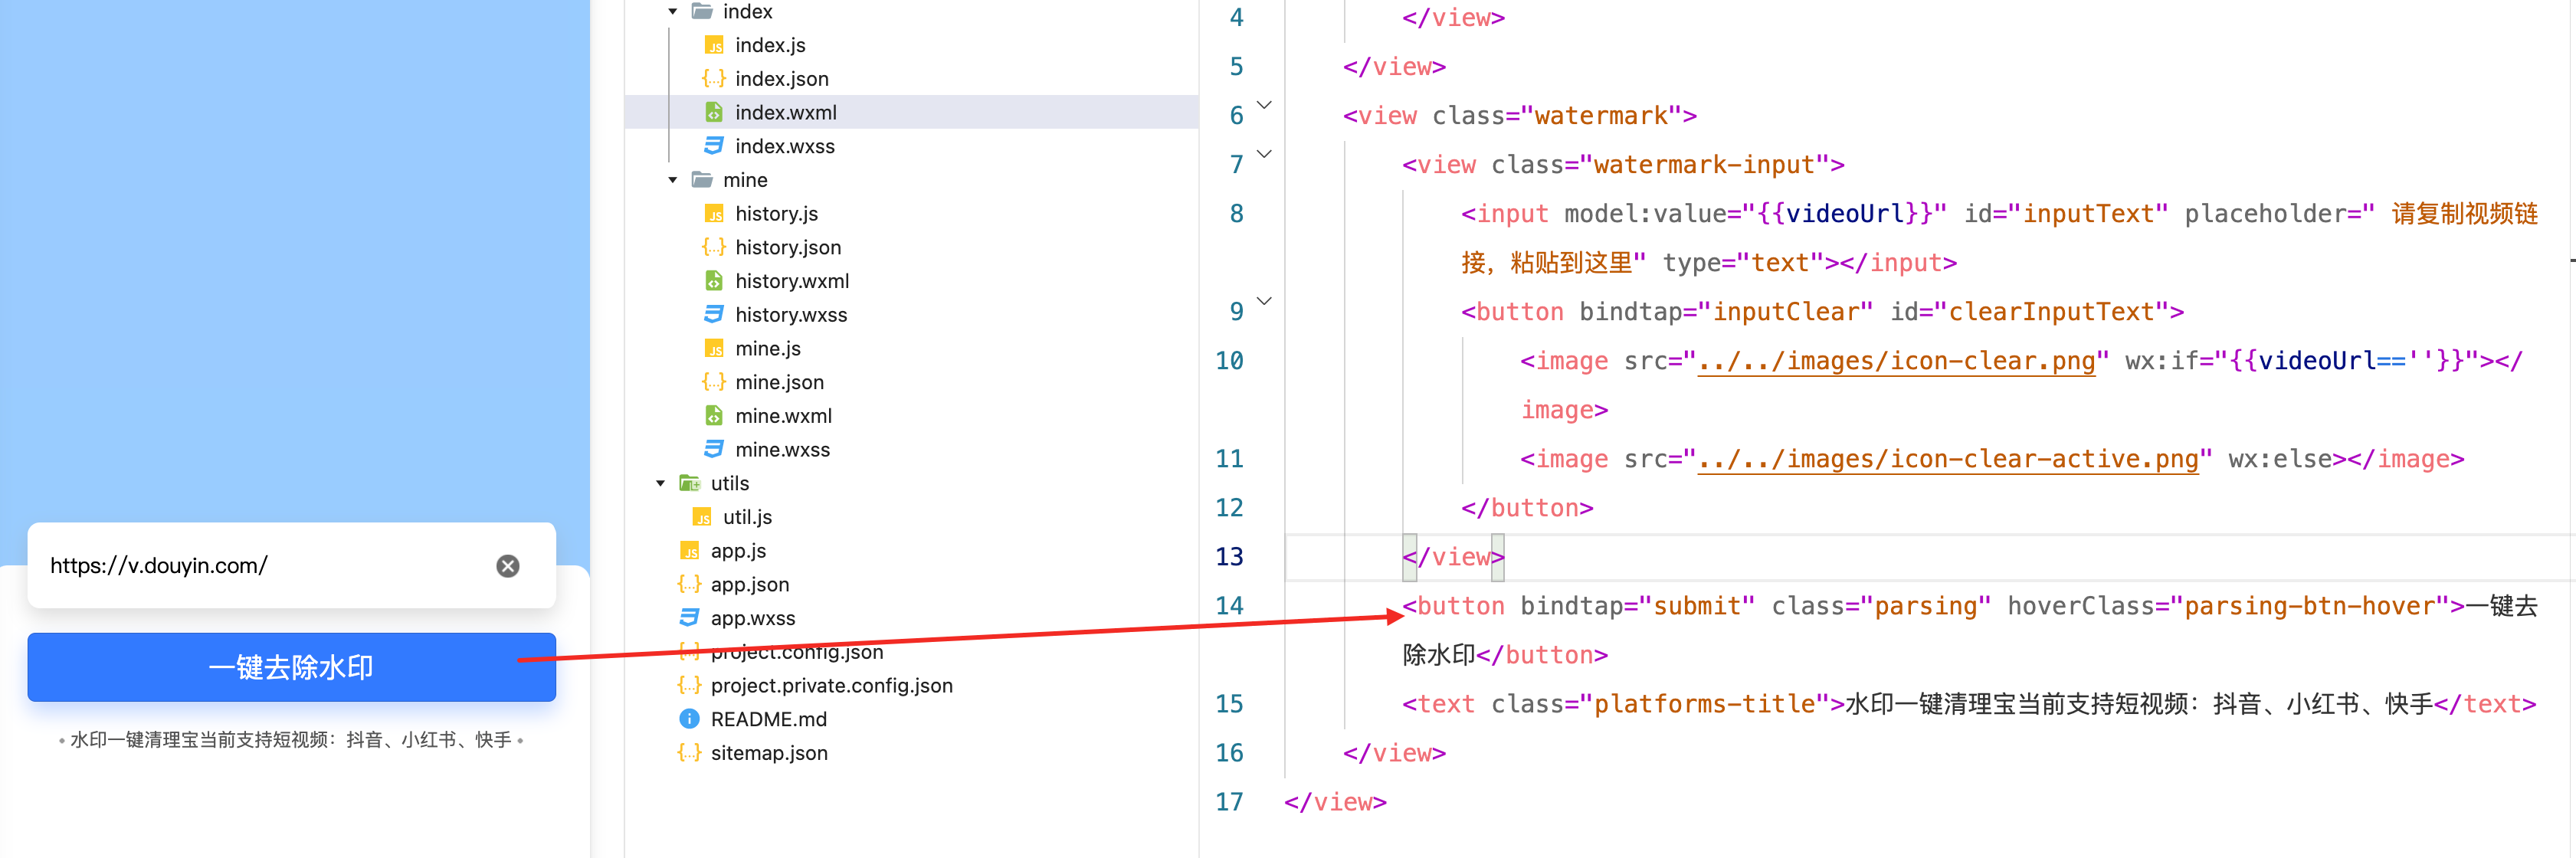Image resolution: width=2576 pixels, height=858 pixels.
Task: Click the app.json braces icon
Action: click(x=689, y=584)
